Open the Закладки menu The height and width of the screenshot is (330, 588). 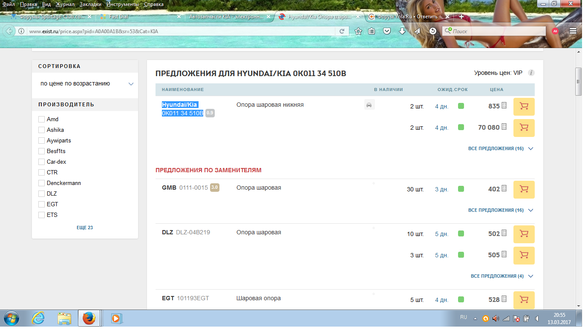point(90,4)
